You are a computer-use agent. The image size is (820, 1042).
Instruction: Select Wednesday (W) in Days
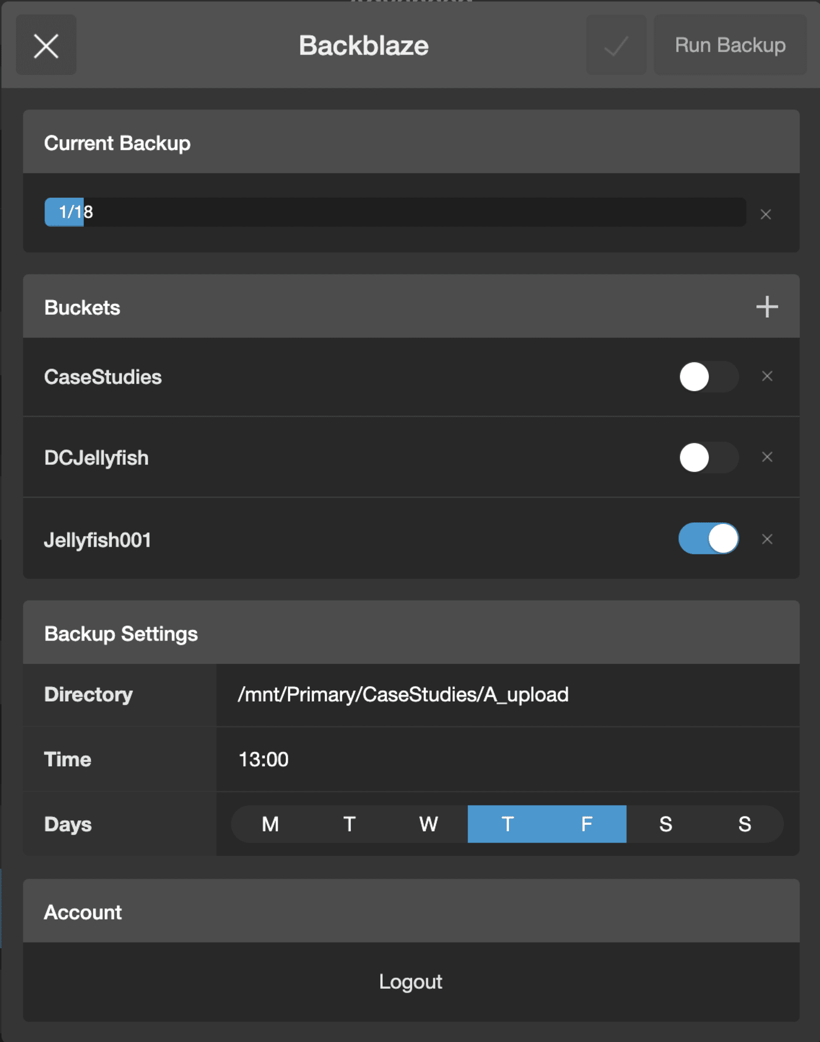[x=429, y=824]
